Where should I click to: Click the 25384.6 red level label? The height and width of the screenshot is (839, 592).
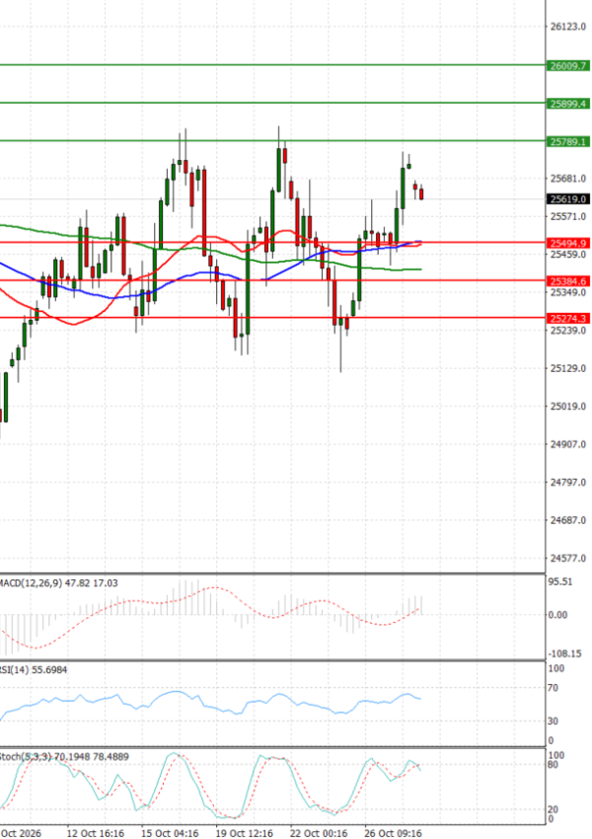(568, 281)
